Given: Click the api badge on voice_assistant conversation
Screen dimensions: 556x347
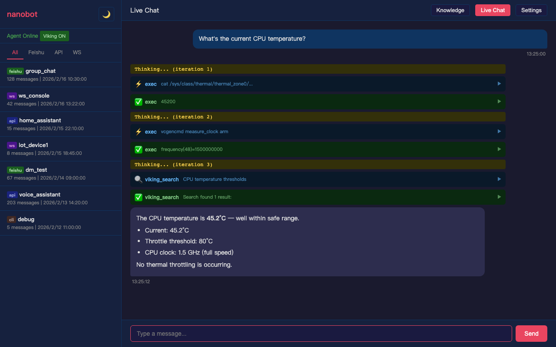Looking at the screenshot, I should pos(12,195).
